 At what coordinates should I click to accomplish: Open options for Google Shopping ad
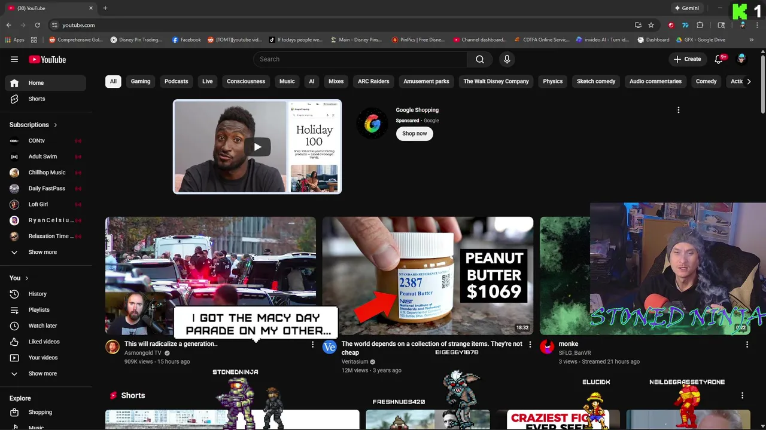tap(678, 110)
